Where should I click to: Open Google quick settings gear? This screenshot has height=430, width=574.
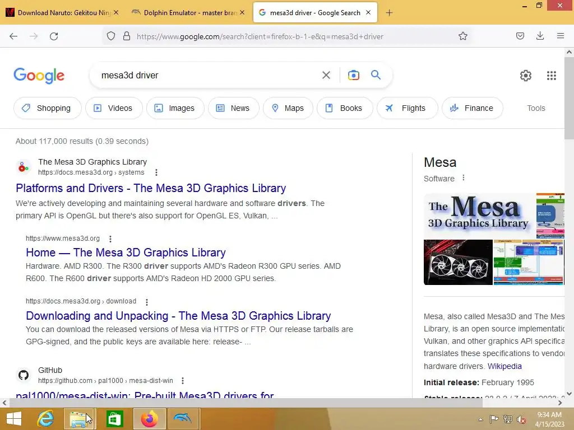[526, 76]
